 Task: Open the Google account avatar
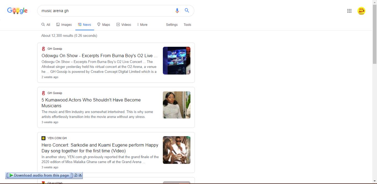[x=361, y=11]
